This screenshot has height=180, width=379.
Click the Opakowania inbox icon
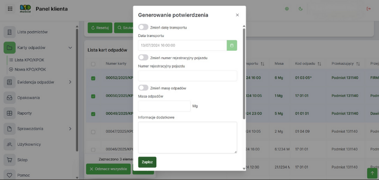coord(9,98)
